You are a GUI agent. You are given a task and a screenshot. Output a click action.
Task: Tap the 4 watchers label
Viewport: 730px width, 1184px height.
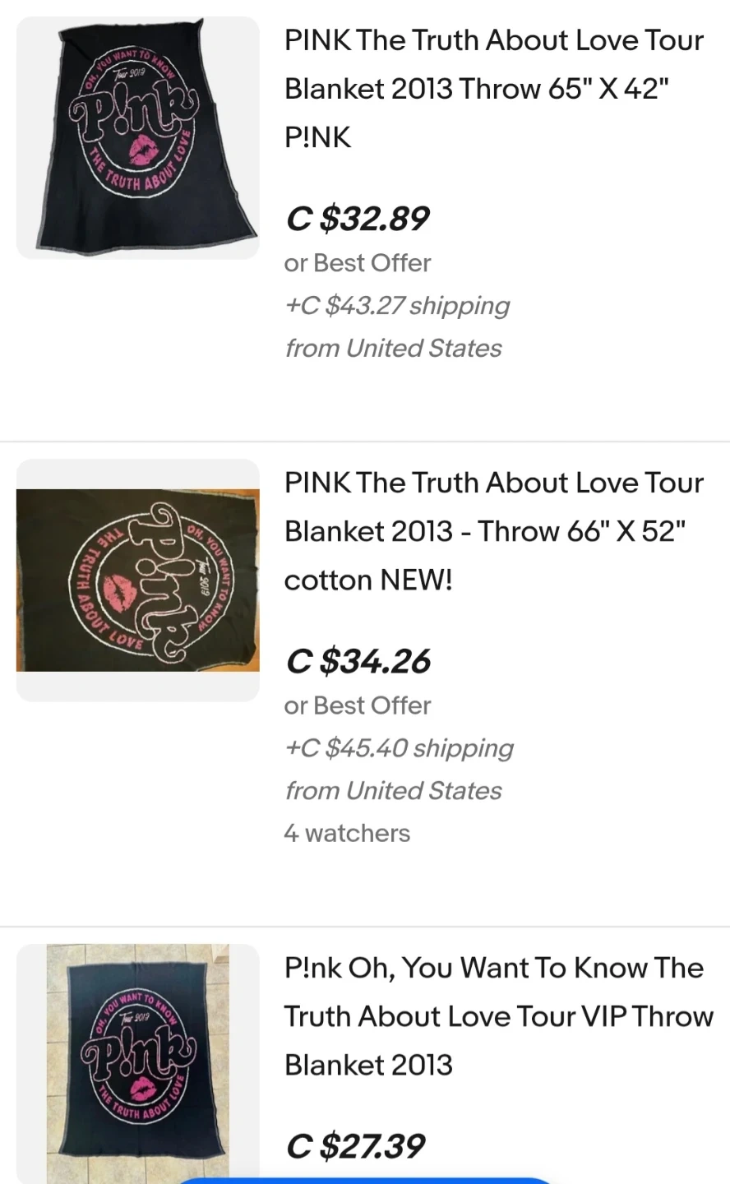tap(347, 834)
